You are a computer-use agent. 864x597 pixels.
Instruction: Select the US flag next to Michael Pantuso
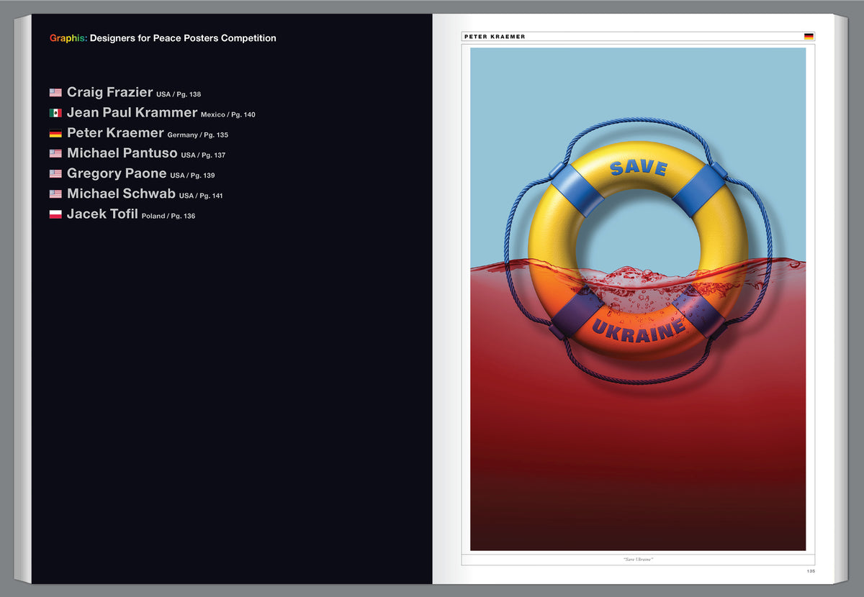click(x=55, y=154)
